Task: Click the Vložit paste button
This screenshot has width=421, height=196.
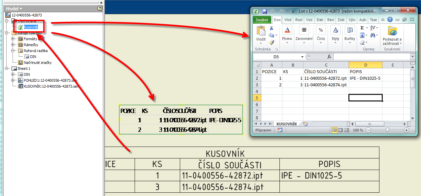Action: [x=261, y=34]
